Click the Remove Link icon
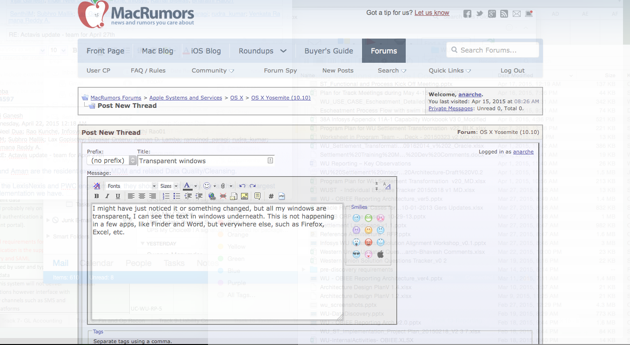 223,196
